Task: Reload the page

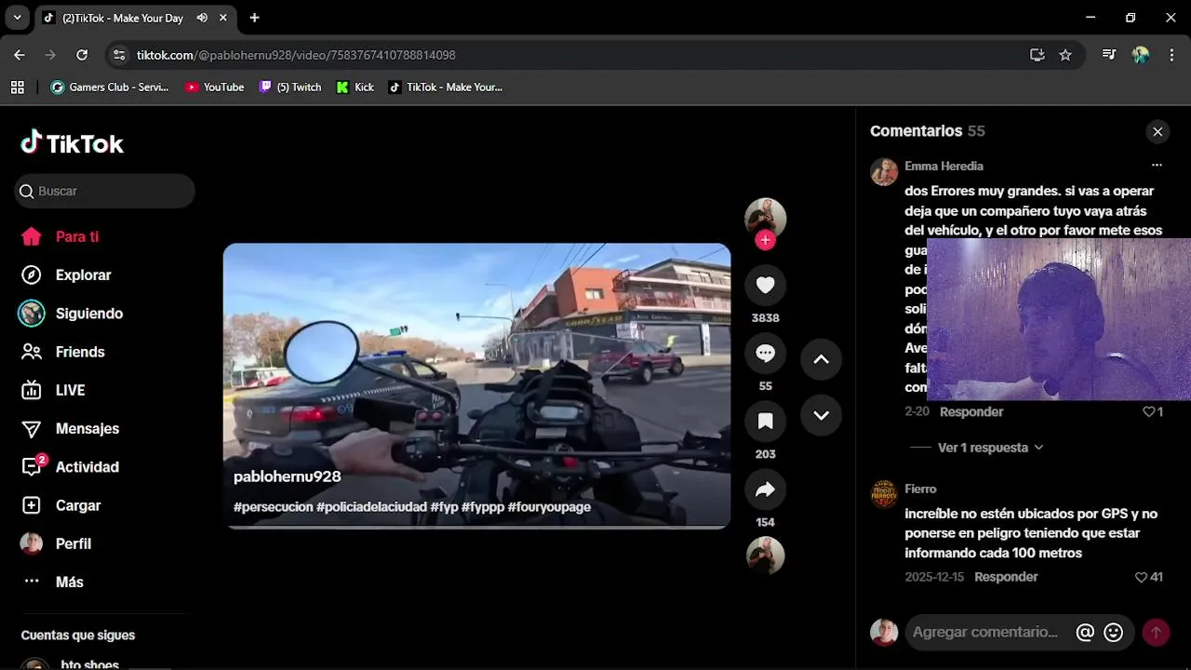Action: click(82, 55)
